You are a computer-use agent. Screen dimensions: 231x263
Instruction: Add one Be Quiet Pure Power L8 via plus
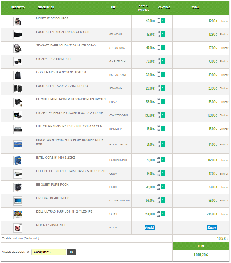(158, 100)
